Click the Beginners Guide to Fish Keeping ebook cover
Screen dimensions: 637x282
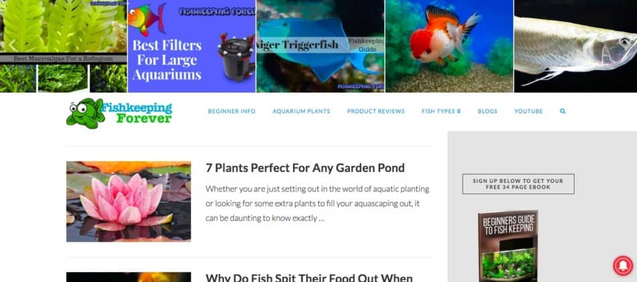[508, 246]
